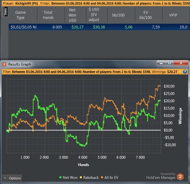Viewport: 190px width, 184px height.
Task: Sort by VPIP column header
Action: [x=173, y=15]
